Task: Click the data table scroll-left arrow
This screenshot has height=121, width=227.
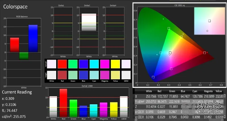Action: (136, 120)
